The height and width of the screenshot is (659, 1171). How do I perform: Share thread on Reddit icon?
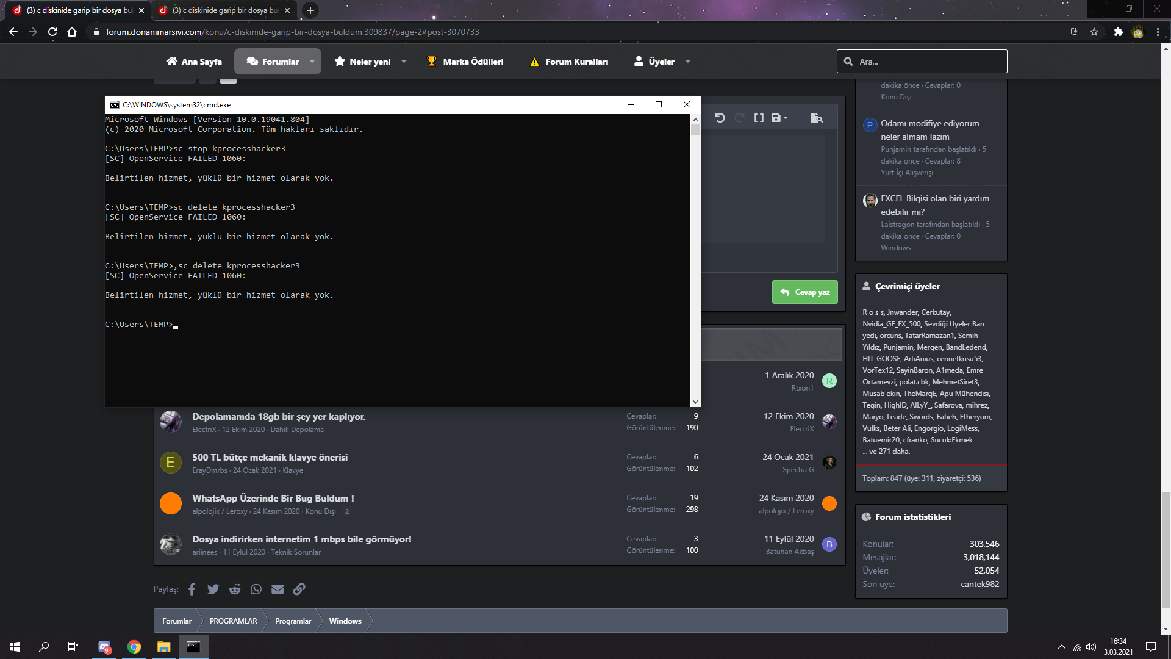[235, 589]
